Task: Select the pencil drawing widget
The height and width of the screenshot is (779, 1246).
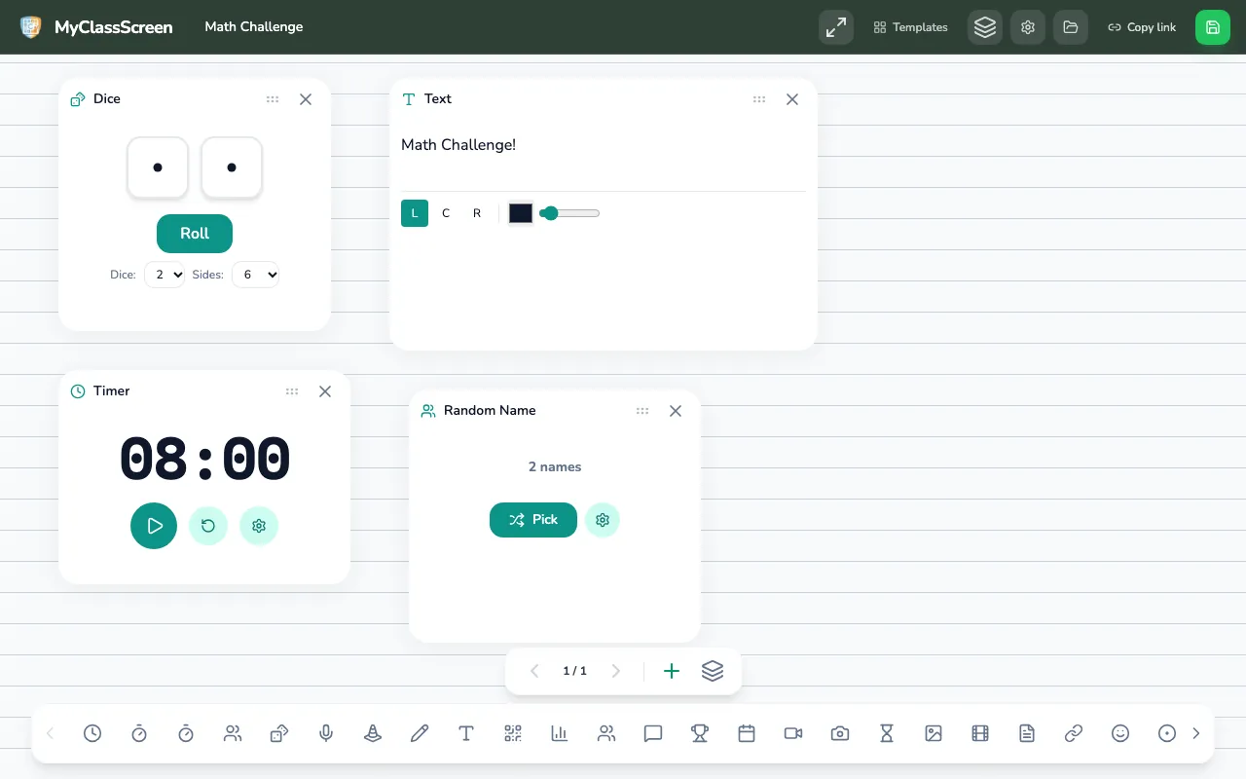Action: point(420,733)
